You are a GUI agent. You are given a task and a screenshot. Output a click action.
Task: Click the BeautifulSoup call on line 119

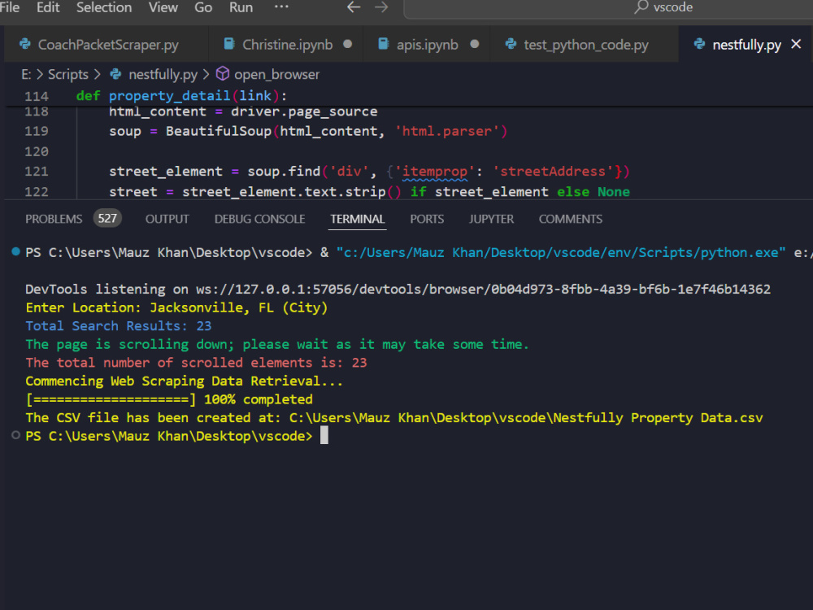pyautogui.click(x=218, y=131)
